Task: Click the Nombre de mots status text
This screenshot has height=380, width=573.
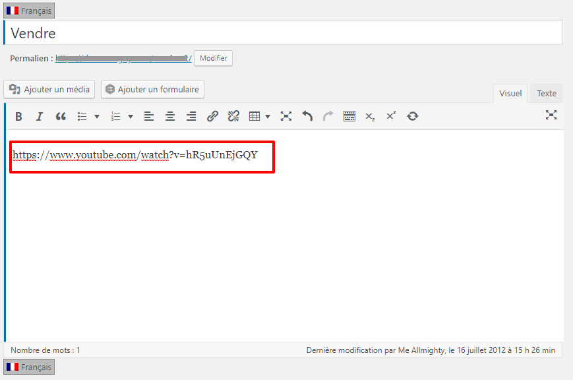Action: [45, 350]
